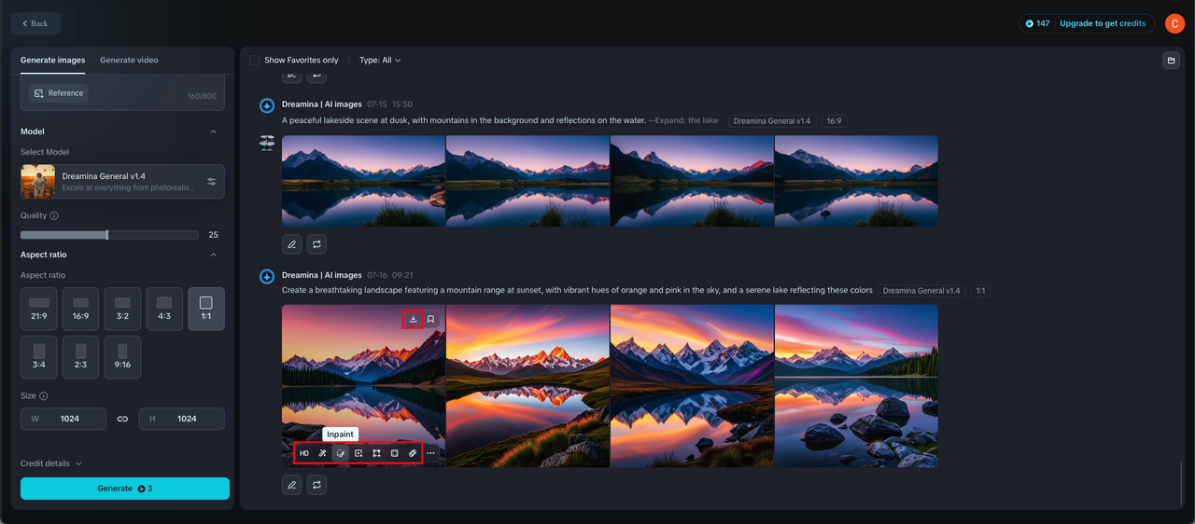Click the 160/800 character count
Viewport: 1195px width, 524px height.
[202, 96]
